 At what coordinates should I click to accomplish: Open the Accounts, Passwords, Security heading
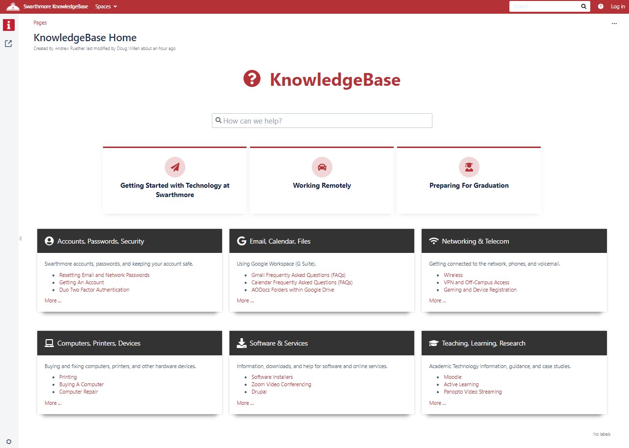(x=101, y=241)
